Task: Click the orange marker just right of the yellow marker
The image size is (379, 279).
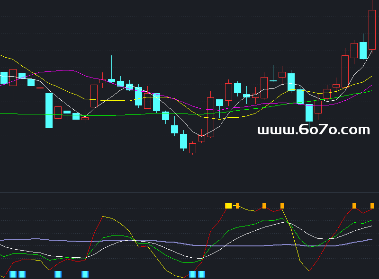Action: coord(237,206)
